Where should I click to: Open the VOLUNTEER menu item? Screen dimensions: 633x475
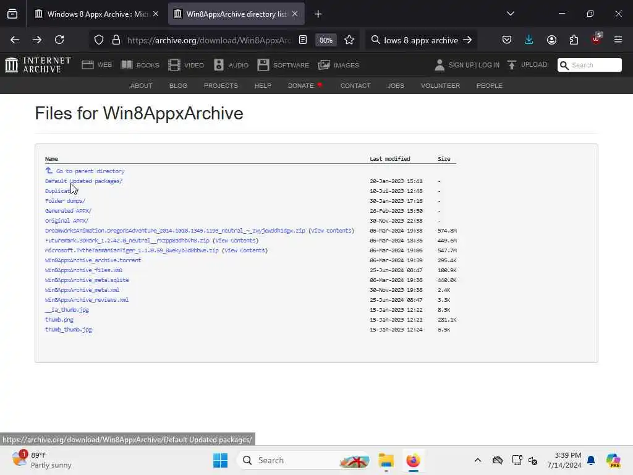[x=440, y=85]
